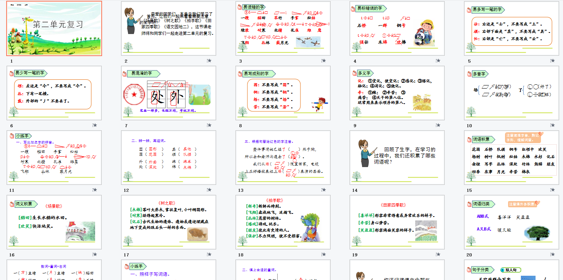Choose slide 12 辨一辨，再组词
The width and height of the screenshot is (563, 280).
click(x=169, y=157)
